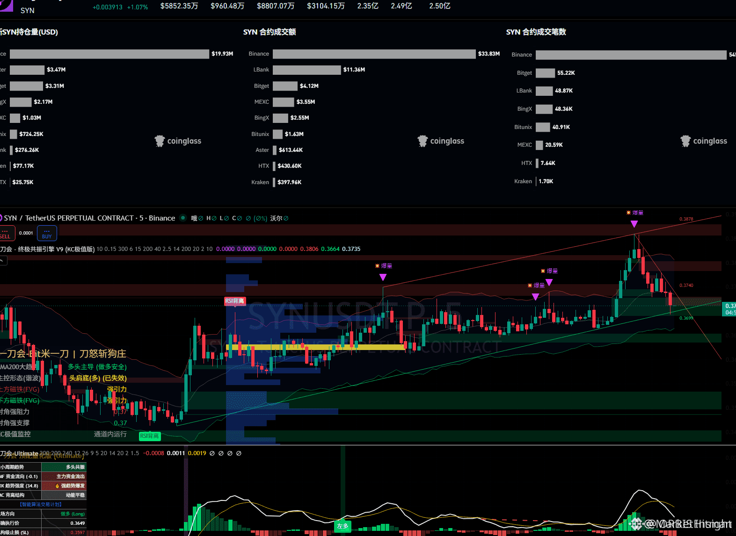Click the 左多 green marker in the lower indicator pane
The height and width of the screenshot is (536, 736).
click(x=343, y=526)
